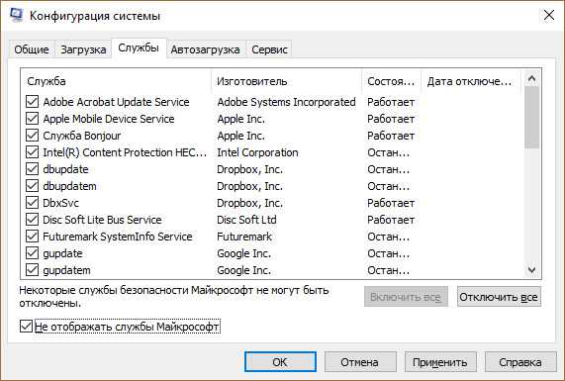Click 'Google Inc.' in the gupdatem row
This screenshot has width=565, height=381.
[x=244, y=270]
